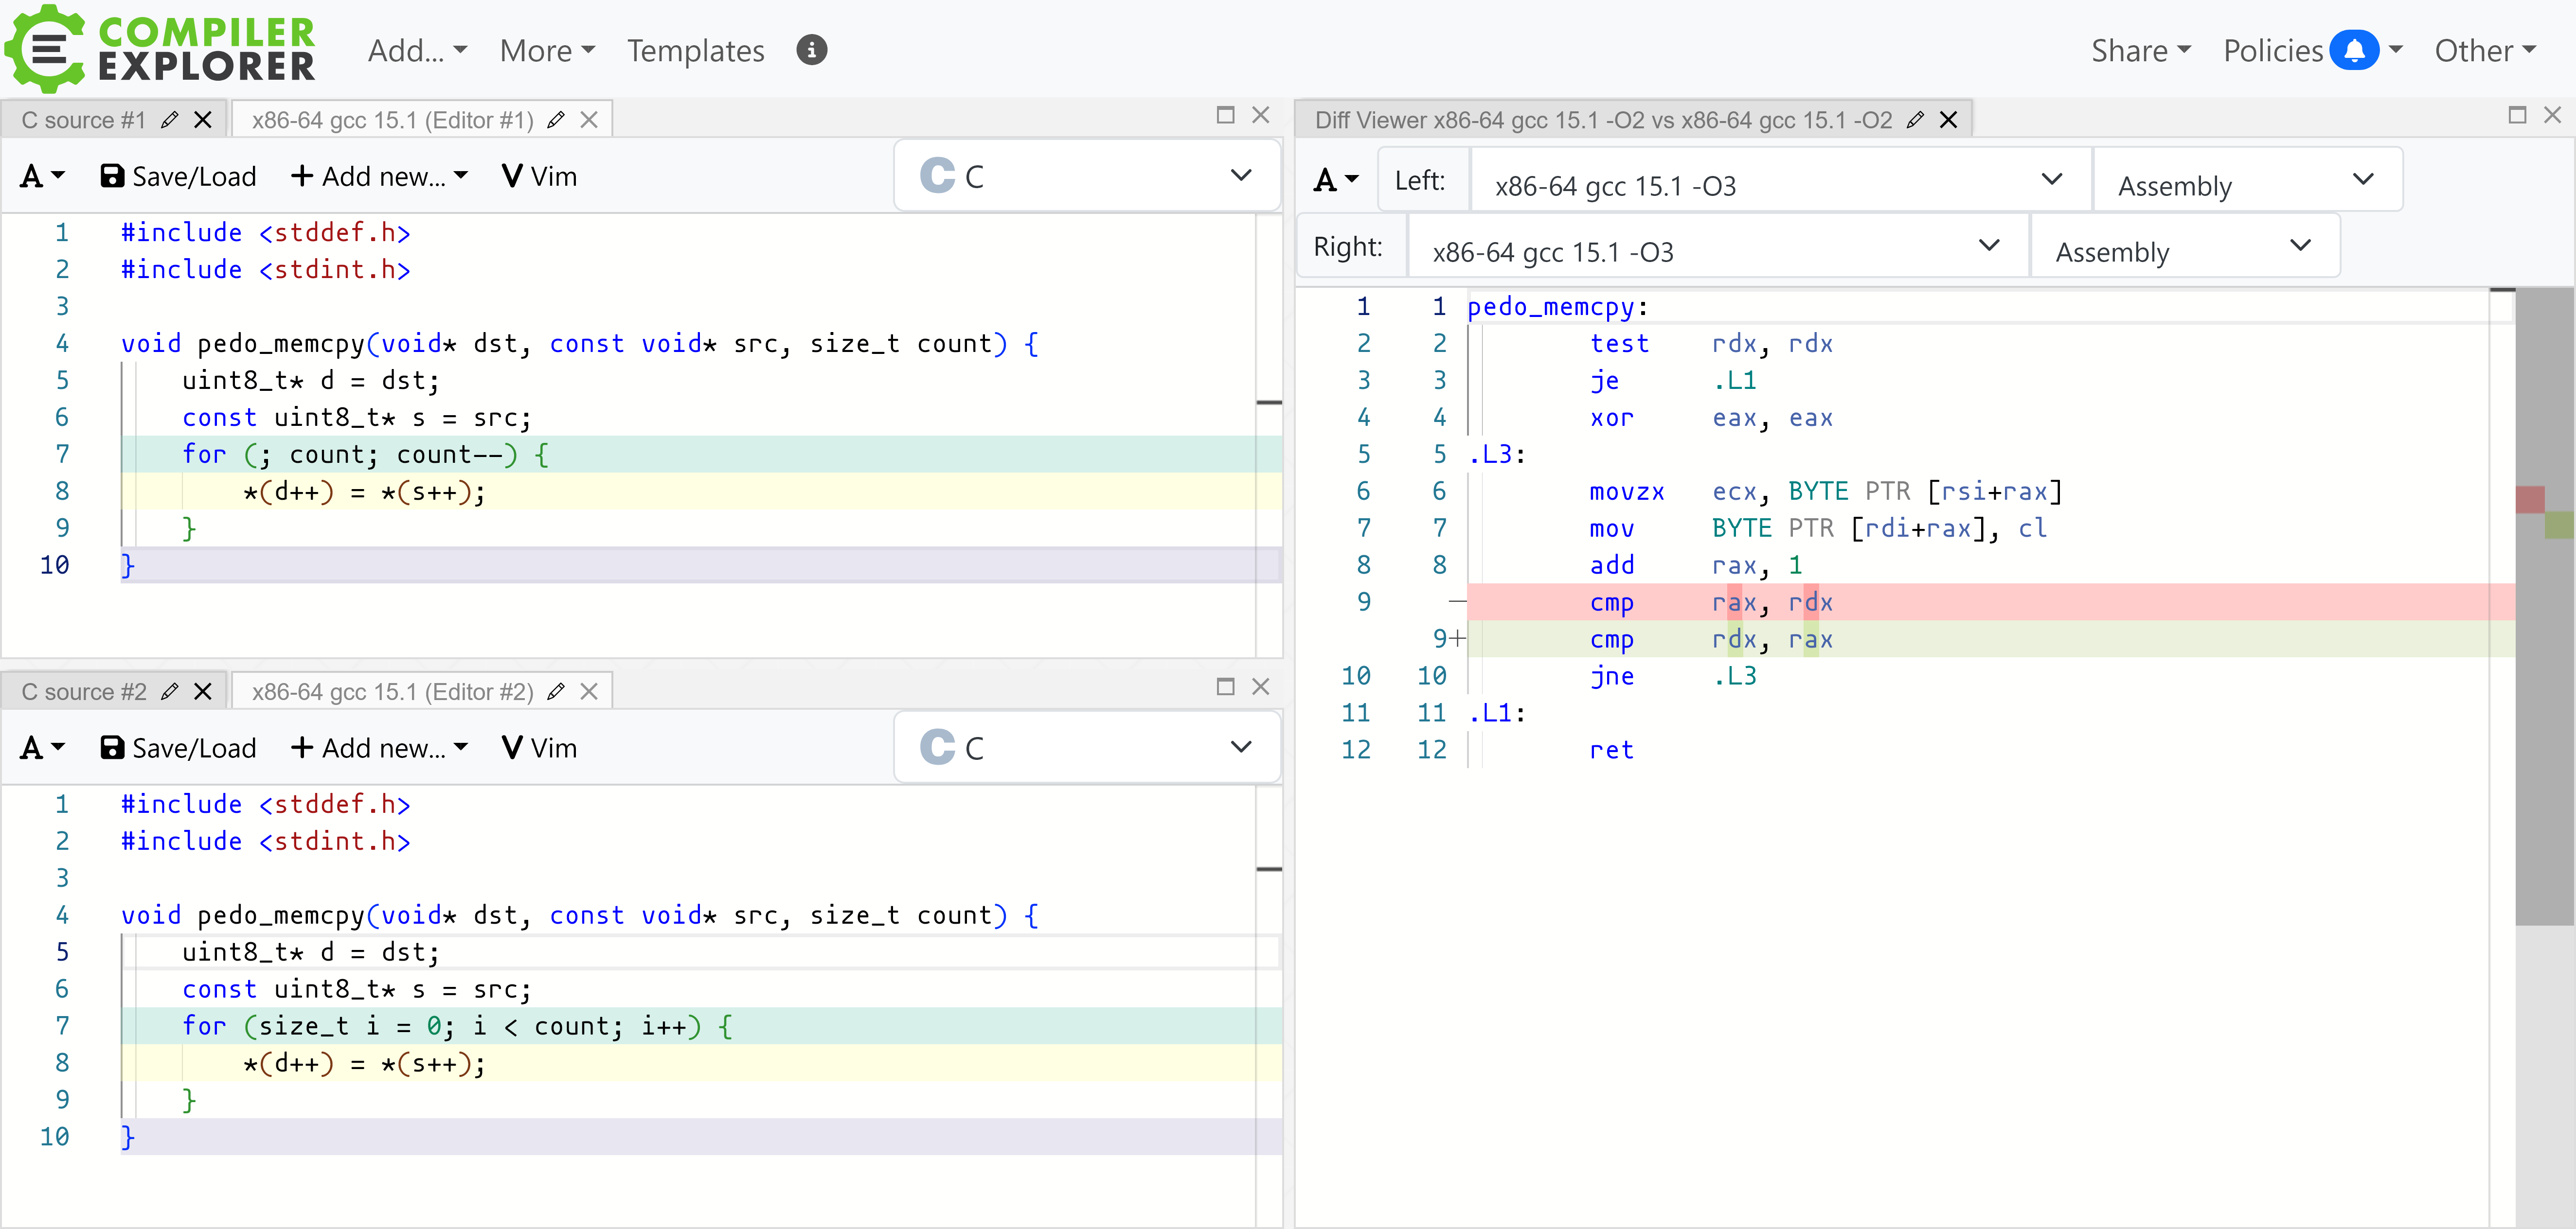
Task: Open Templates
Action: click(x=695, y=50)
